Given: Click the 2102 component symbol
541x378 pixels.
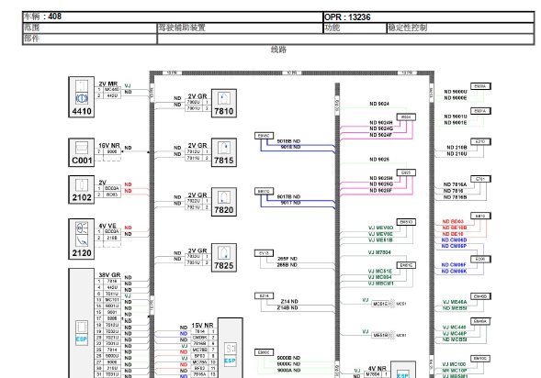Looking at the screenshot, I should (x=82, y=190).
